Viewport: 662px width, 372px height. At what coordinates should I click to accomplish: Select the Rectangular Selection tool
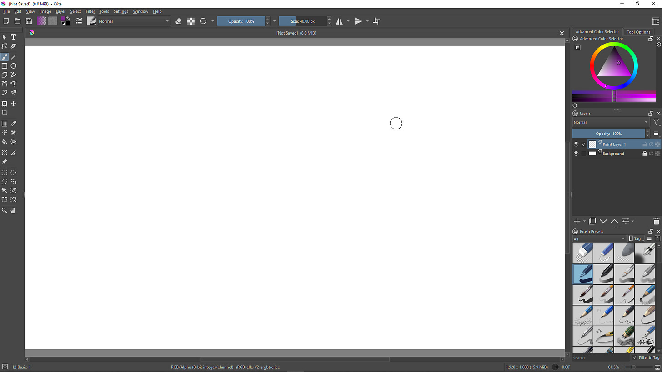5,173
